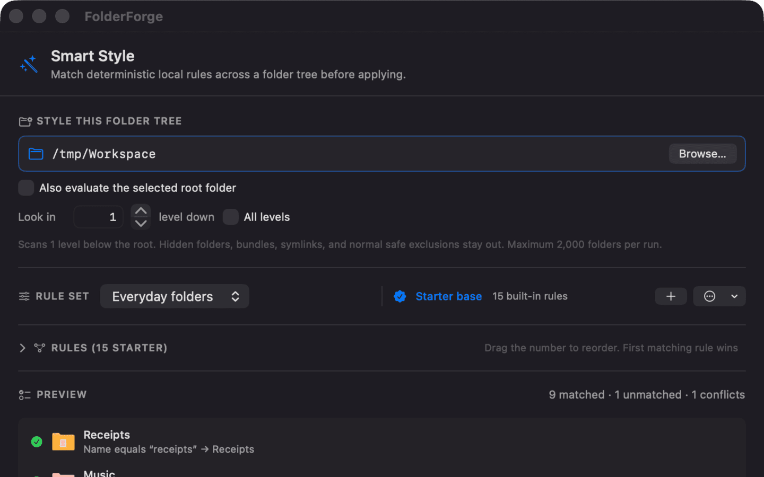Click the folder tree icon beside STYLE THIS FOLDER TREE

coord(25,121)
